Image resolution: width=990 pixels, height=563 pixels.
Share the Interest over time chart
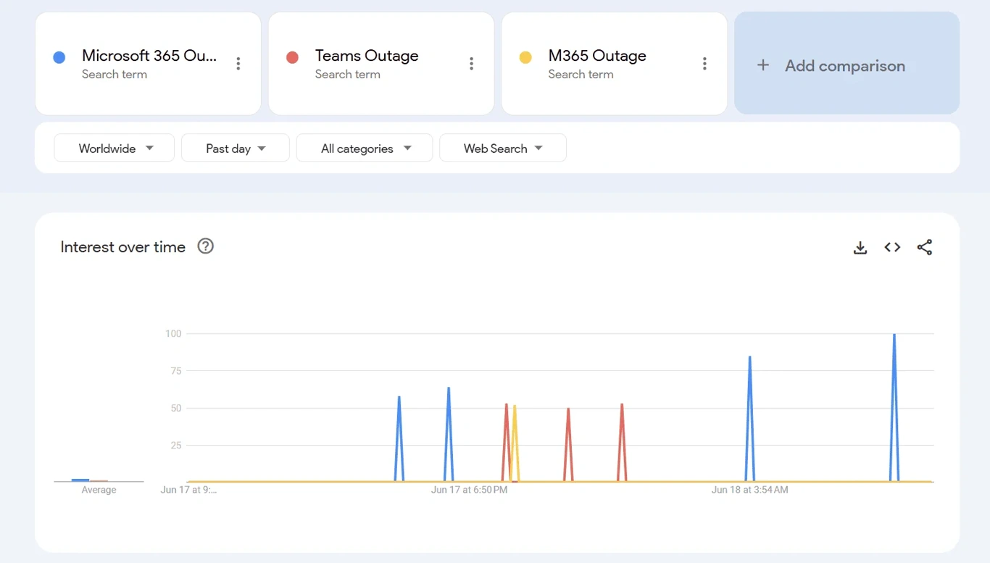coord(925,247)
